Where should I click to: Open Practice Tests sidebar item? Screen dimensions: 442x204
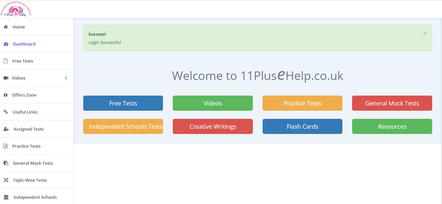37,146
